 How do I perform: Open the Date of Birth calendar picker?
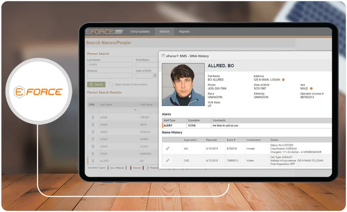click(155, 76)
